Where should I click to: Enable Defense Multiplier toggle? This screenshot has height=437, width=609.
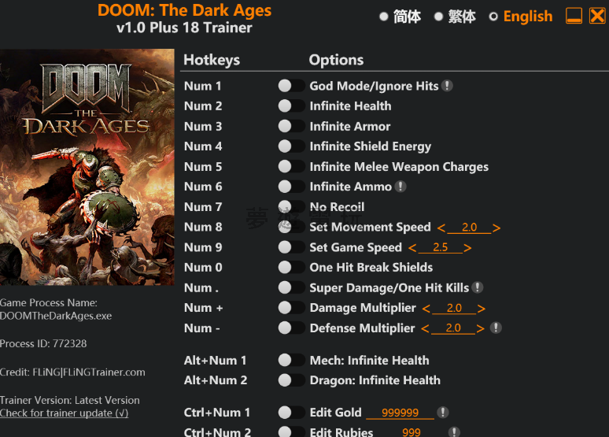291,328
